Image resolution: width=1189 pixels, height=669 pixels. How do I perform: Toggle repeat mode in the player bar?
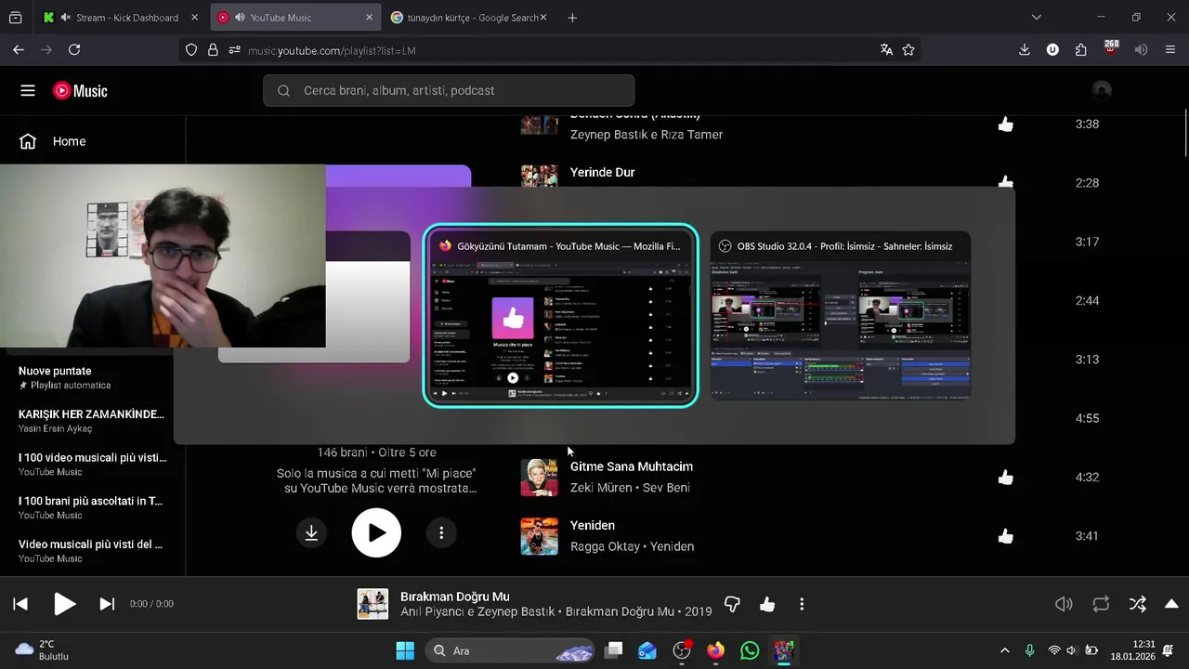tap(1101, 604)
